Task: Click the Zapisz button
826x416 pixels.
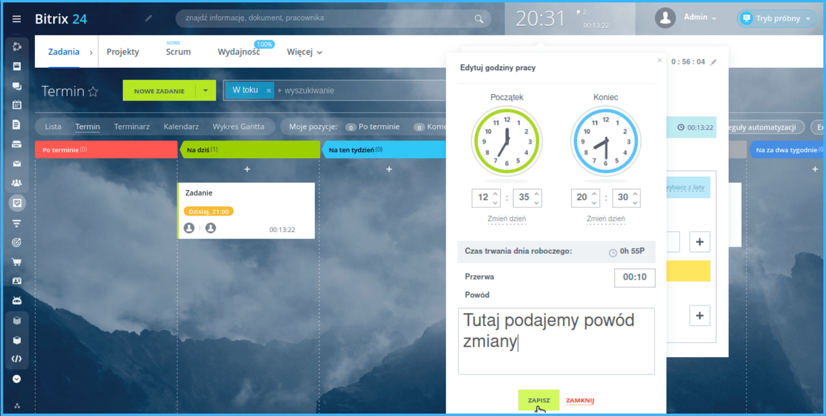Action: point(538,400)
